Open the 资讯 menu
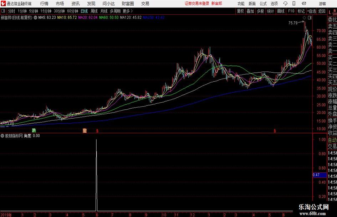 [x=76, y=4]
